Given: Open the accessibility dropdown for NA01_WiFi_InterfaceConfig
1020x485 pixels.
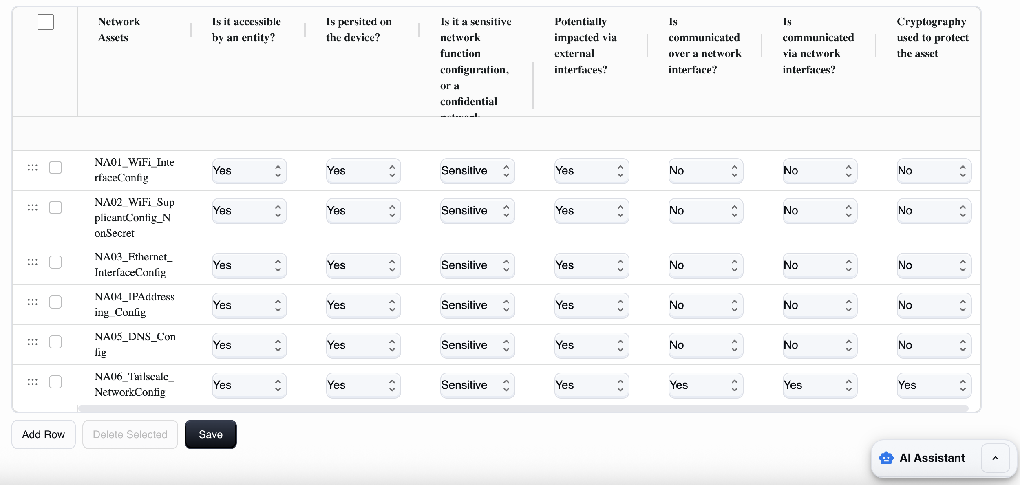Looking at the screenshot, I should 249,171.
